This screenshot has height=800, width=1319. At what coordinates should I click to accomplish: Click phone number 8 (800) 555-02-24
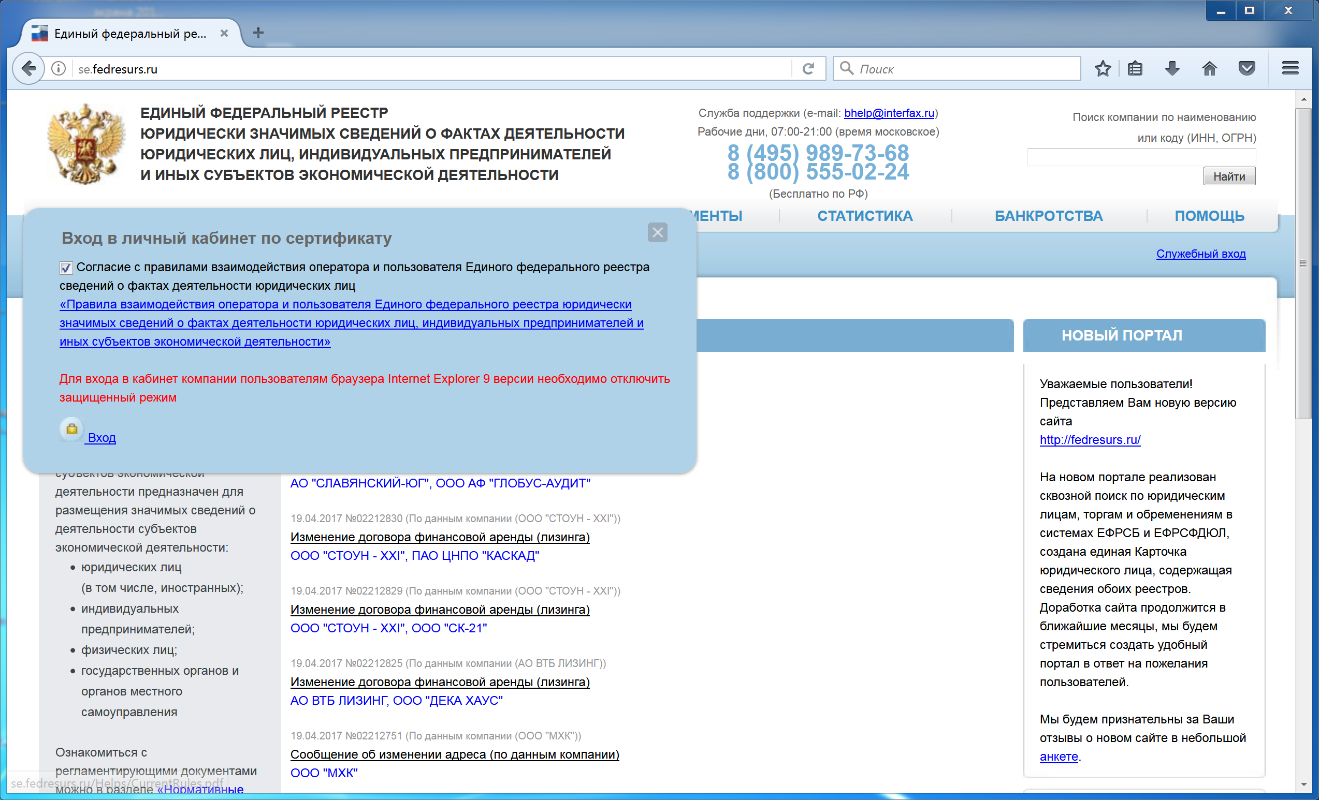pos(817,172)
